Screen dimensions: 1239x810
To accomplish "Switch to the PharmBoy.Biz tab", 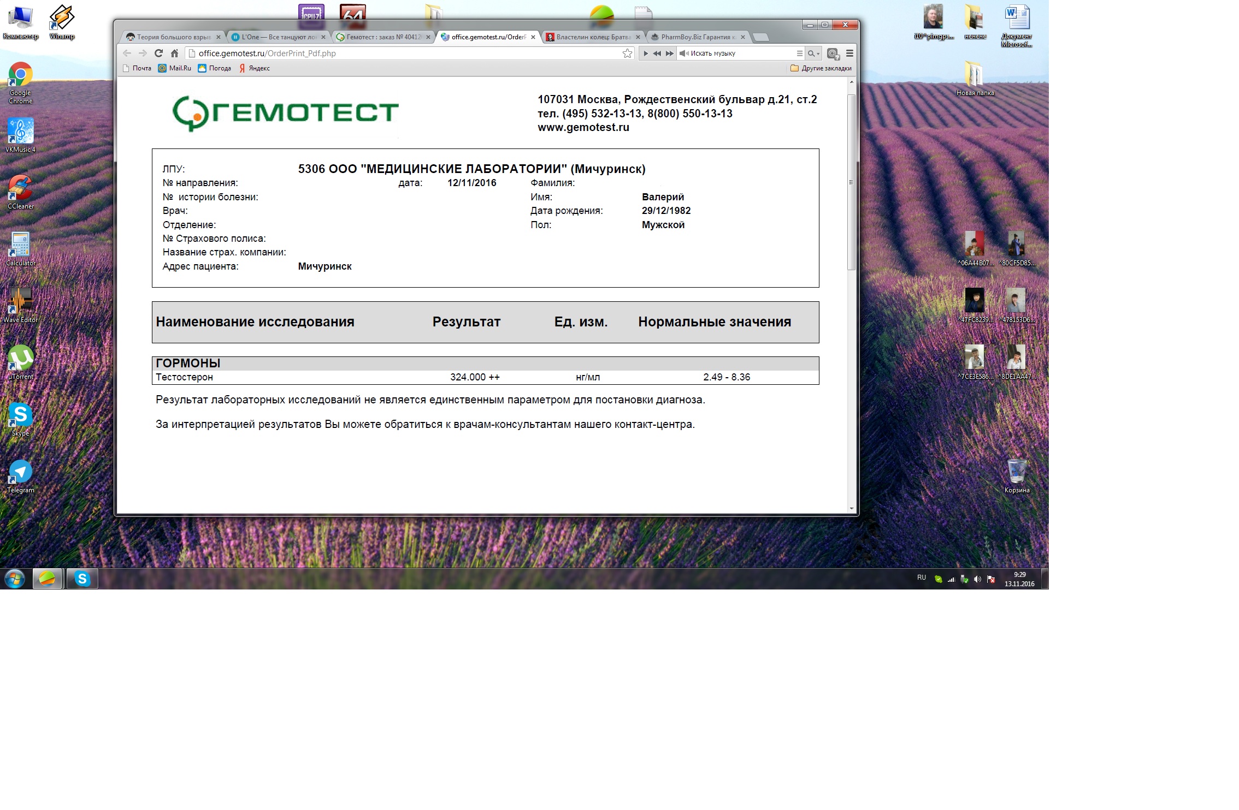I will pyautogui.click(x=697, y=37).
